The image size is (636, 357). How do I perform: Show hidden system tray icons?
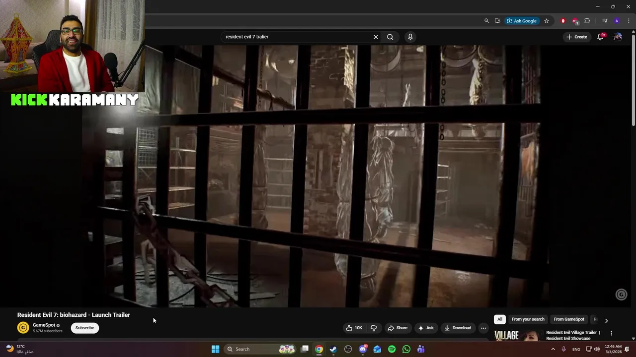[553, 349]
